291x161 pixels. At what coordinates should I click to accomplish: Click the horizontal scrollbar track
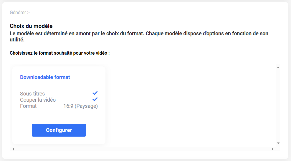[x=143, y=149]
